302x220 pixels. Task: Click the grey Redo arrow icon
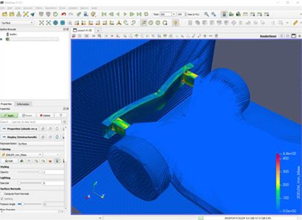click(x=71, y=14)
